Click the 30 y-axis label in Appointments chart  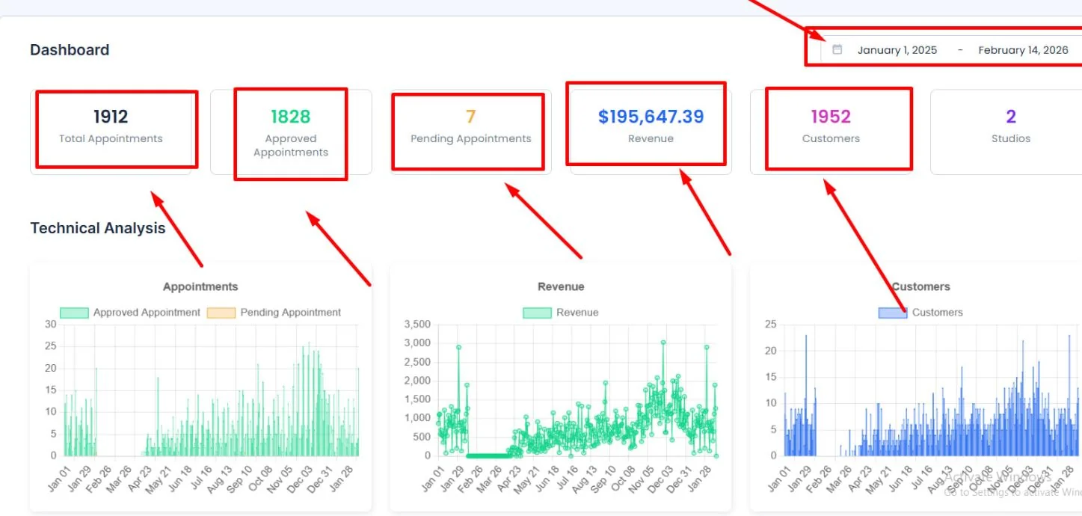pos(51,325)
